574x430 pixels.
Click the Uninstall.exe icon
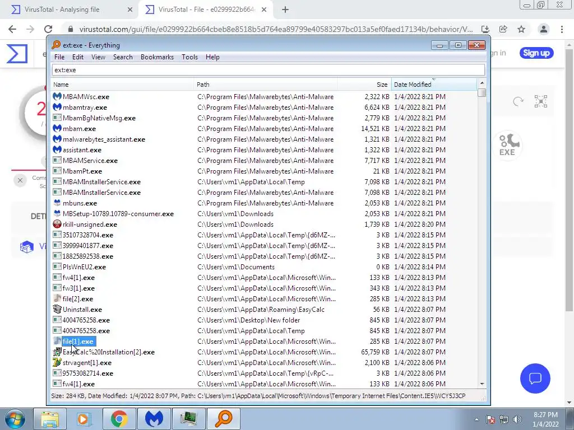point(57,309)
